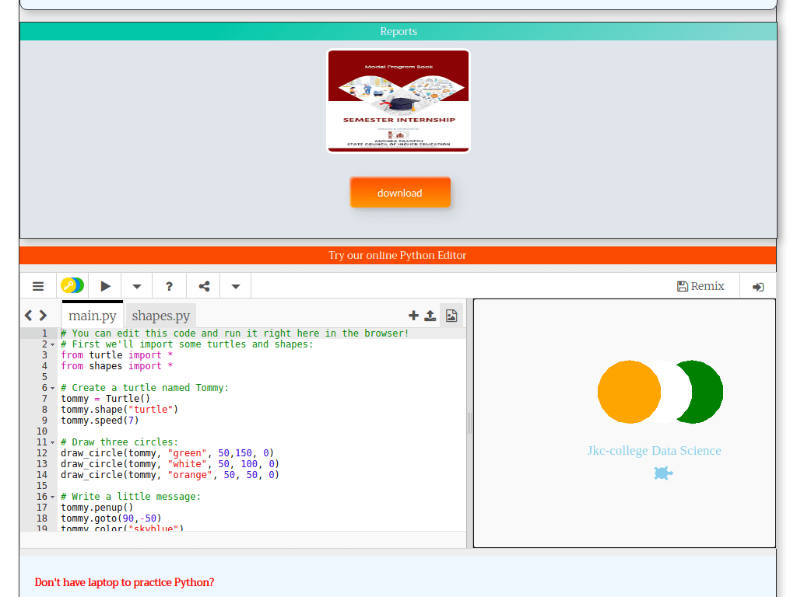This screenshot has width=797, height=597.
Task: Open the Semester Internship report thumbnail
Action: click(398, 101)
